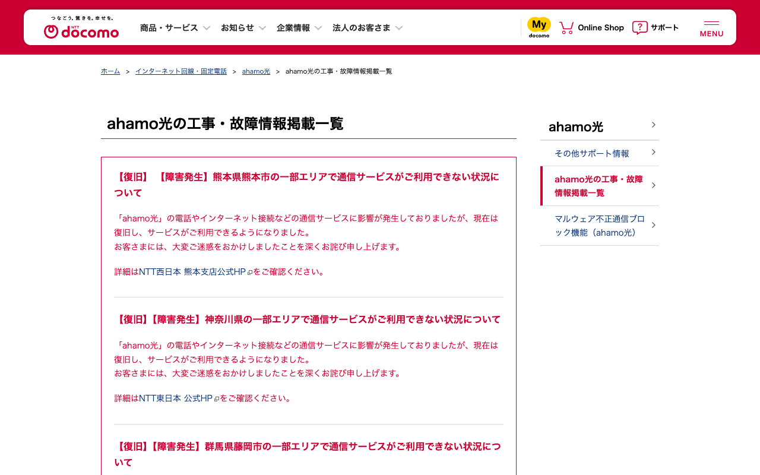Click the NTT docomo logo
The image size is (760, 475).
(x=81, y=28)
